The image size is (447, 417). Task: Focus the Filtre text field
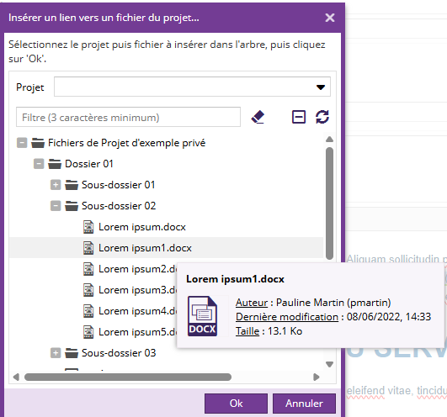[128, 117]
